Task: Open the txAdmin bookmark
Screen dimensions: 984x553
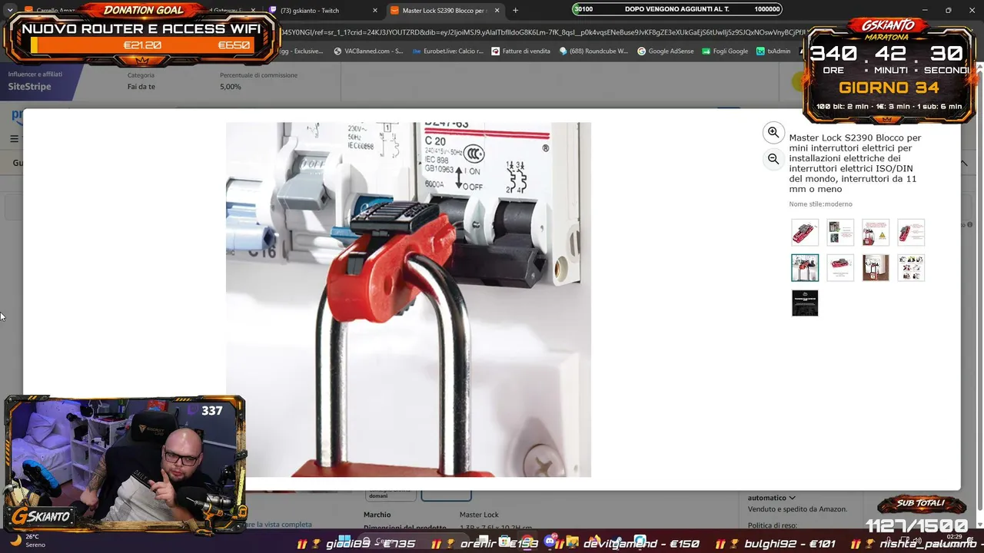Action: [x=773, y=51]
